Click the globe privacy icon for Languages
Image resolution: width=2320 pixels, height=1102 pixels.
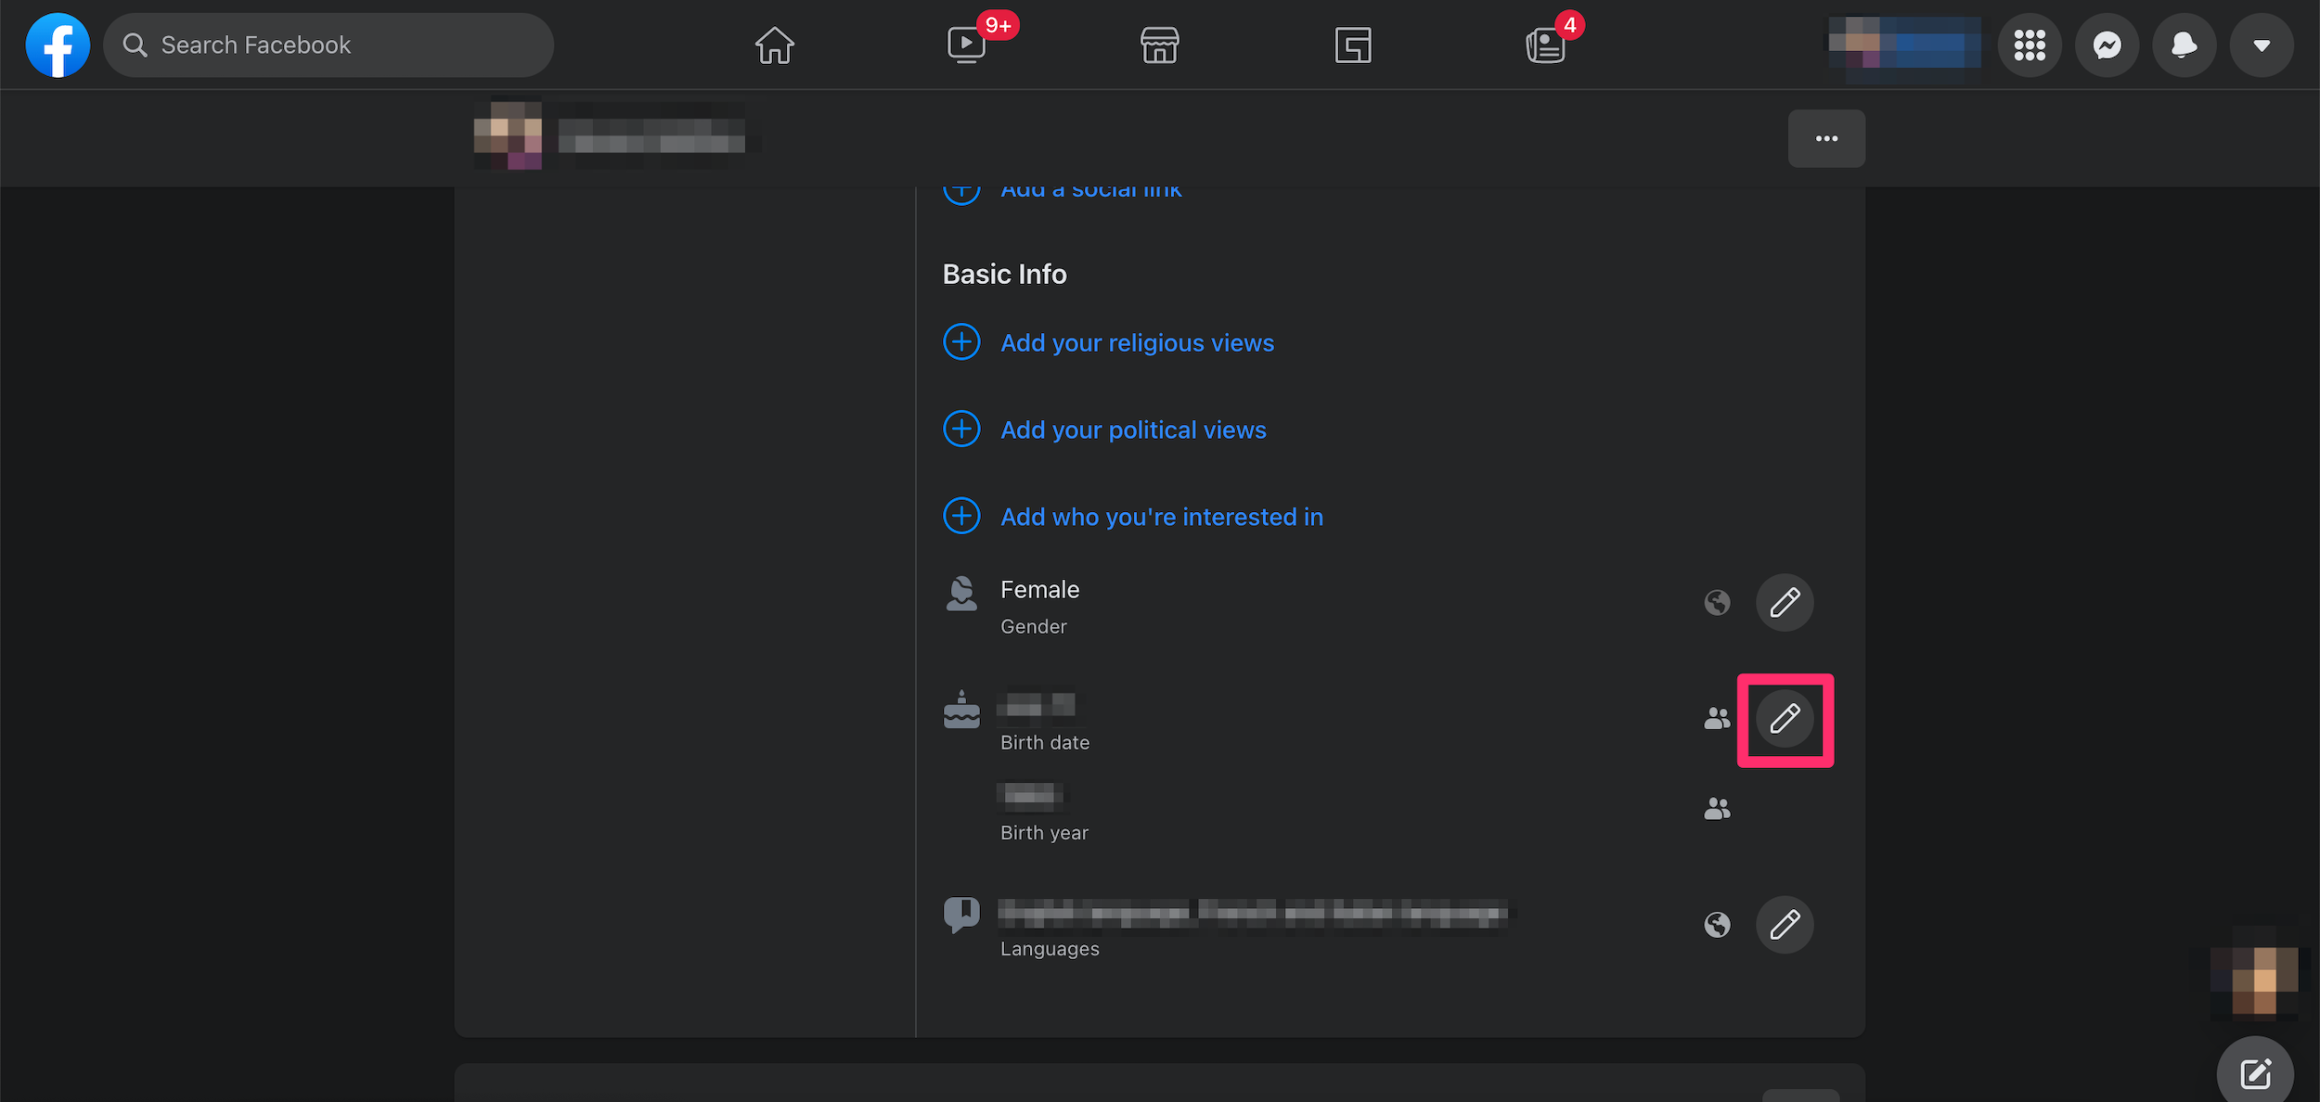1718,925
